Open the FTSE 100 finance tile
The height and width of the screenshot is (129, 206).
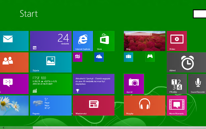pos(51,84)
